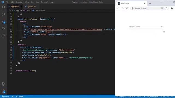Open the Edit menu
The image size is (175, 98).
click(12, 2)
